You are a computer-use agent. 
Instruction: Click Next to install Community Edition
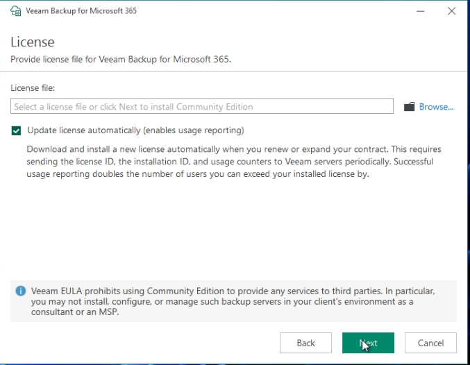pos(368,343)
